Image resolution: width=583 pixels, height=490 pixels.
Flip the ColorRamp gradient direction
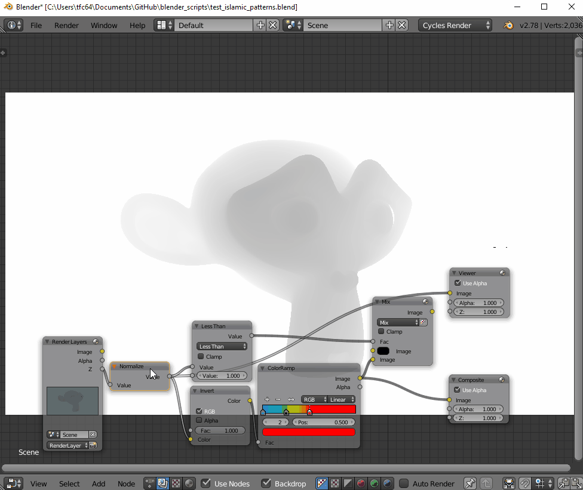(291, 399)
